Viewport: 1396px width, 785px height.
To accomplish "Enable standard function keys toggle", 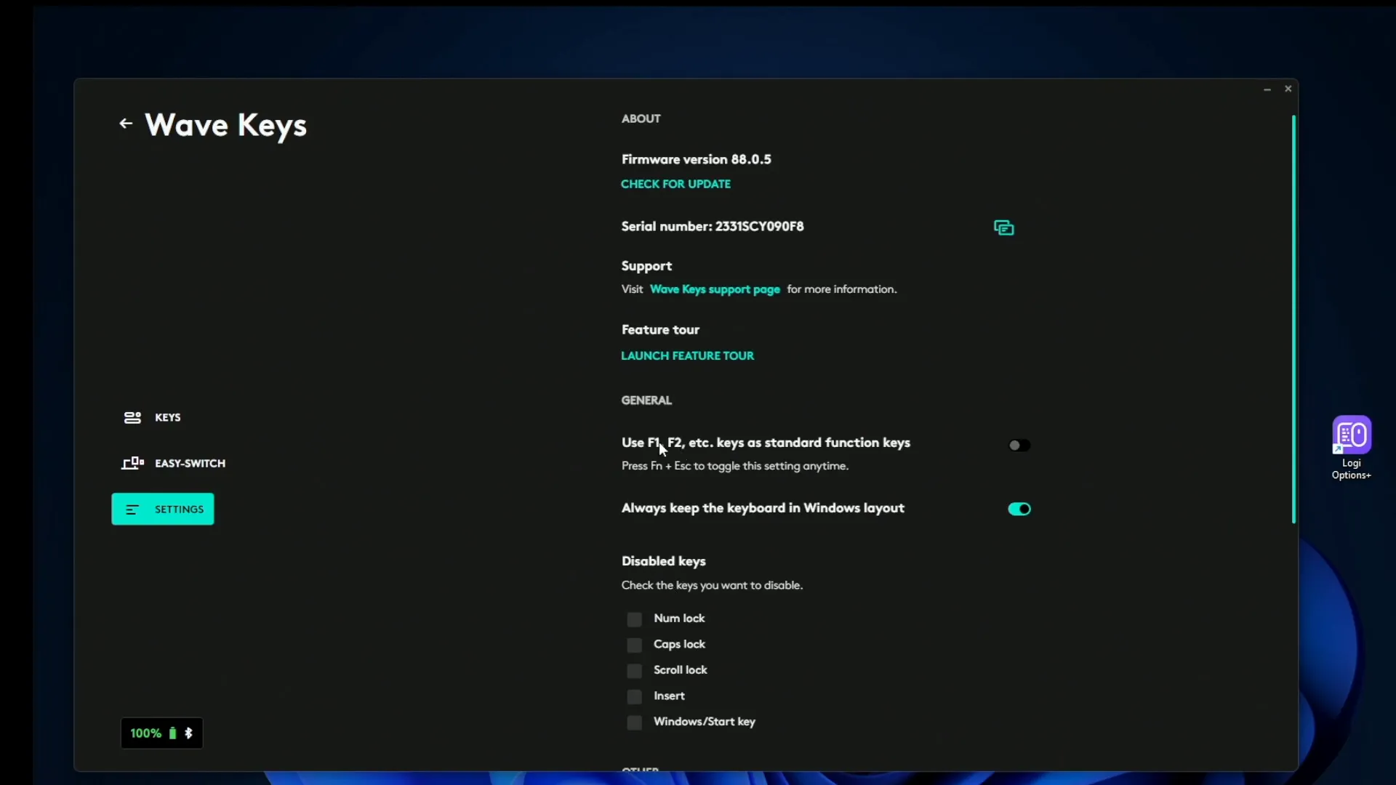I will tap(1019, 445).
